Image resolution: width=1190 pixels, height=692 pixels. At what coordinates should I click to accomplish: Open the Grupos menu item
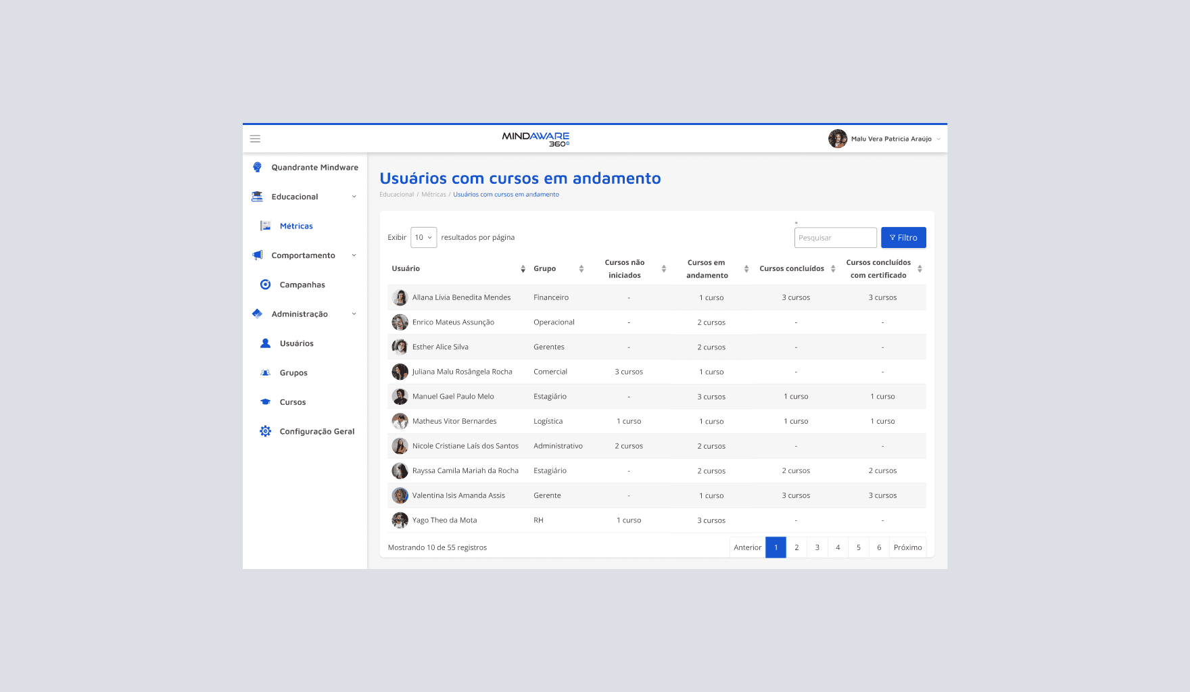[x=293, y=373]
